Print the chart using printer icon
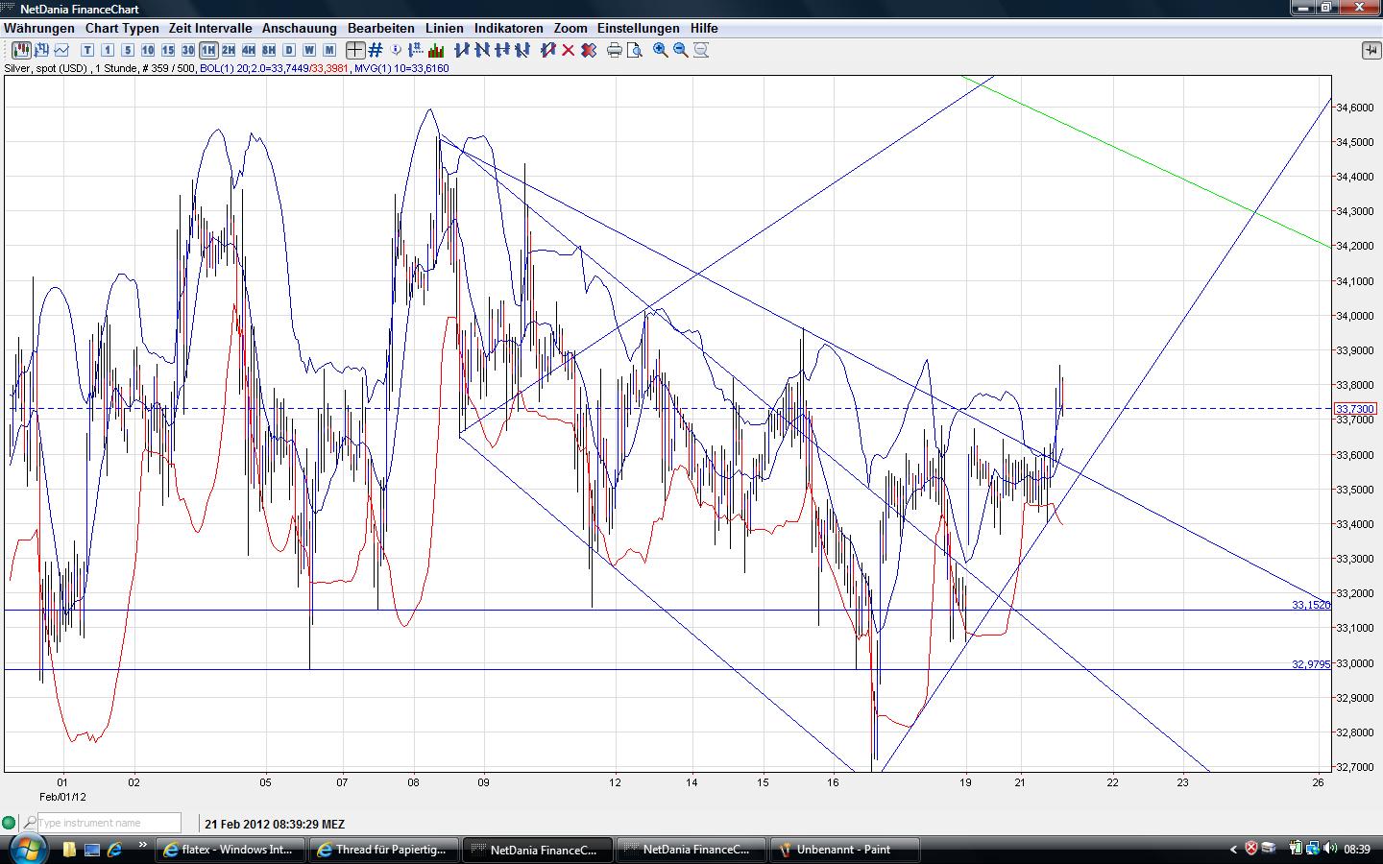This screenshot has width=1383, height=864. (615, 50)
